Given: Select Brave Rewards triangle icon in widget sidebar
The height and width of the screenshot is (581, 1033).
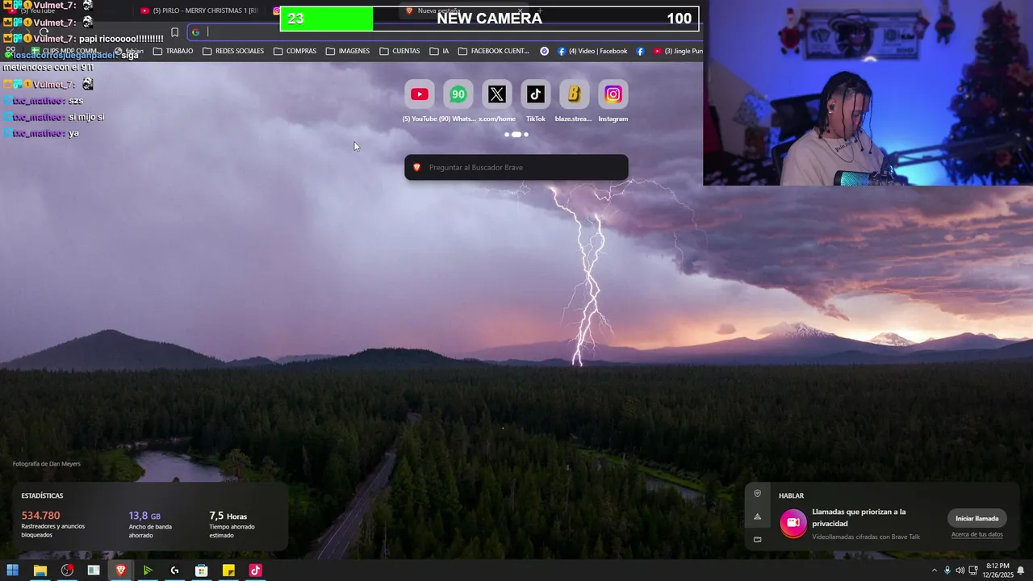Looking at the screenshot, I should click(757, 516).
